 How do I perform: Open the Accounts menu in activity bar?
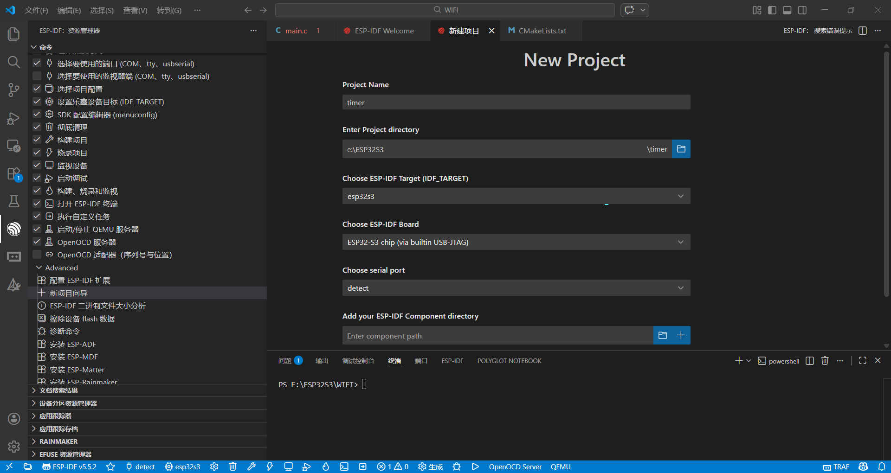[14, 419]
